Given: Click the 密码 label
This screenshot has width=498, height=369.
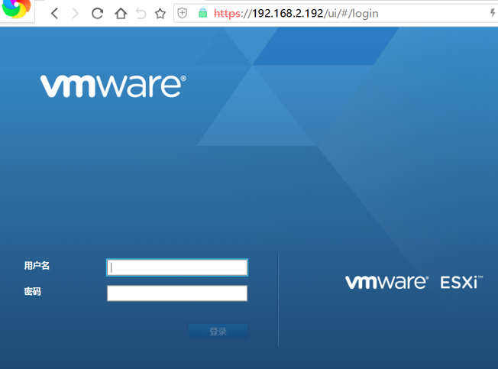Looking at the screenshot, I should tap(33, 291).
